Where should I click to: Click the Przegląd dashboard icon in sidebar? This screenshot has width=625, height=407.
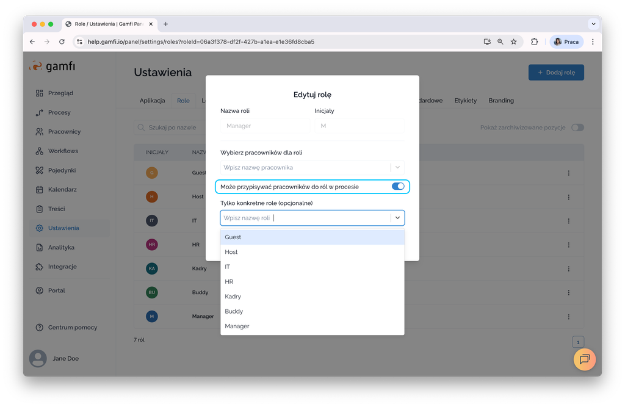[x=40, y=93]
